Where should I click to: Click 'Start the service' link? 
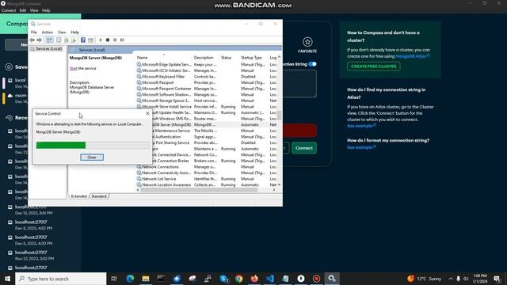73,69
